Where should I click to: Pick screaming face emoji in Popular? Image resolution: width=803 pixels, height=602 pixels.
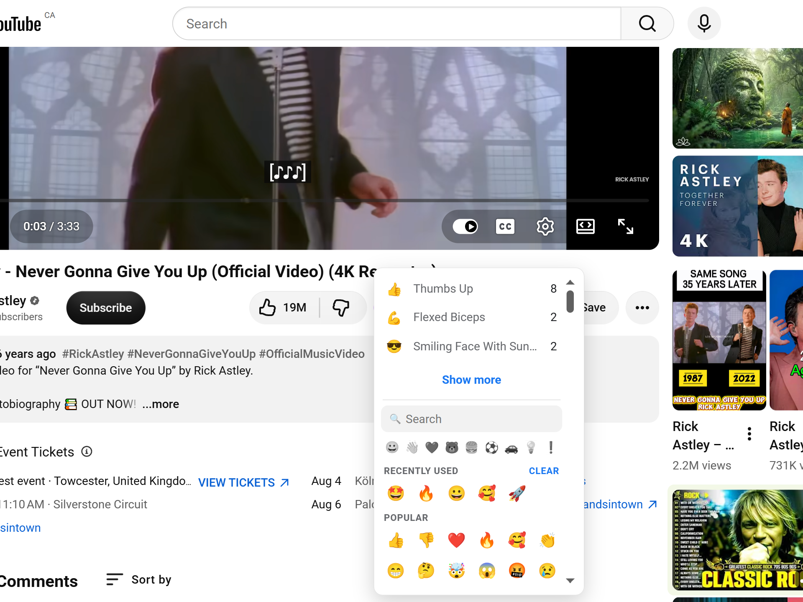(487, 570)
